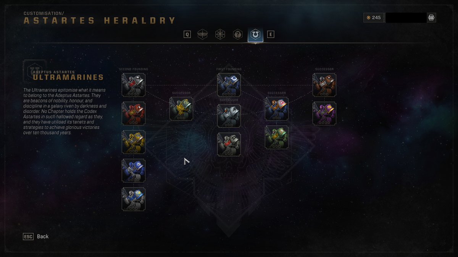This screenshot has width=458, height=257.
Task: Click the 245 currency counter
Action: [374, 18]
